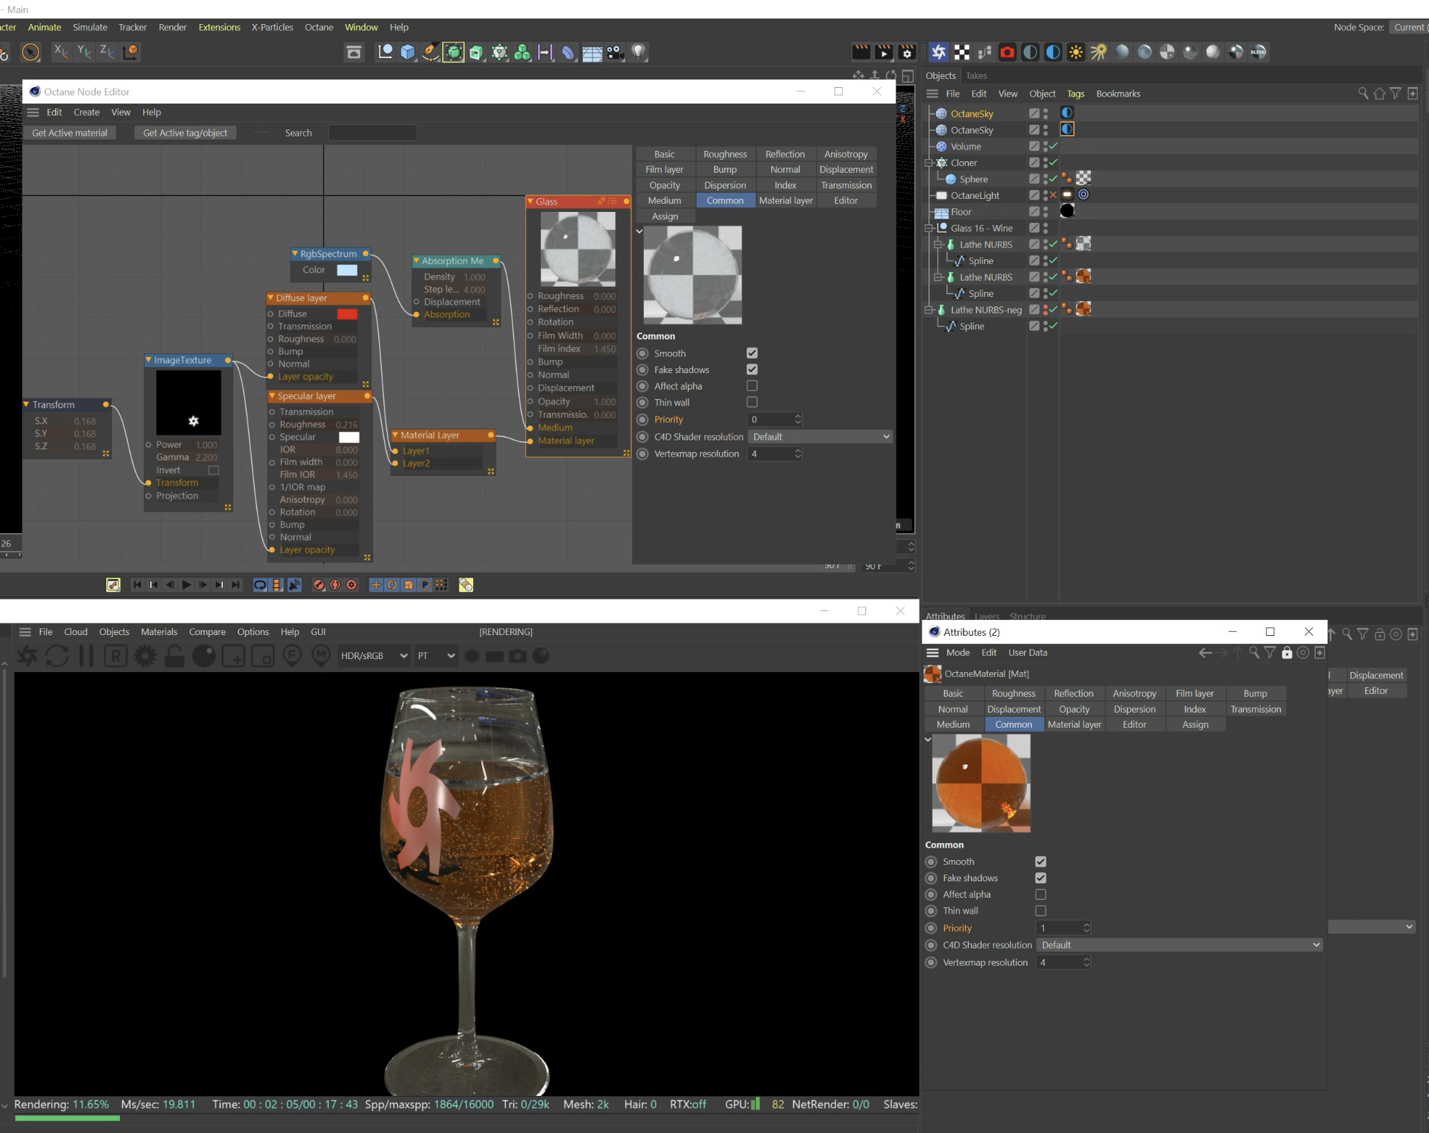The image size is (1429, 1133).
Task: Click Get Active tag/object button
Action: click(x=185, y=133)
